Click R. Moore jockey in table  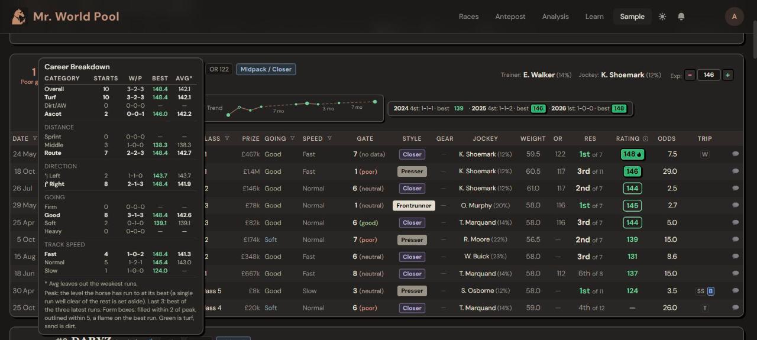[x=477, y=239]
